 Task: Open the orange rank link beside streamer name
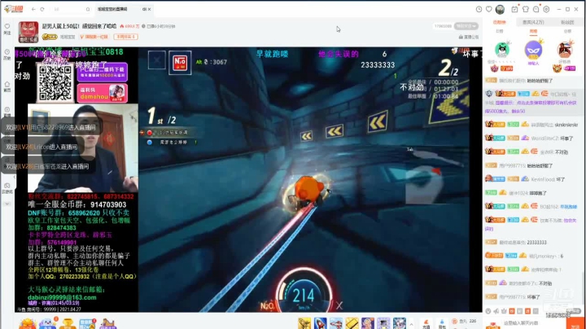pyautogui.click(x=94, y=37)
